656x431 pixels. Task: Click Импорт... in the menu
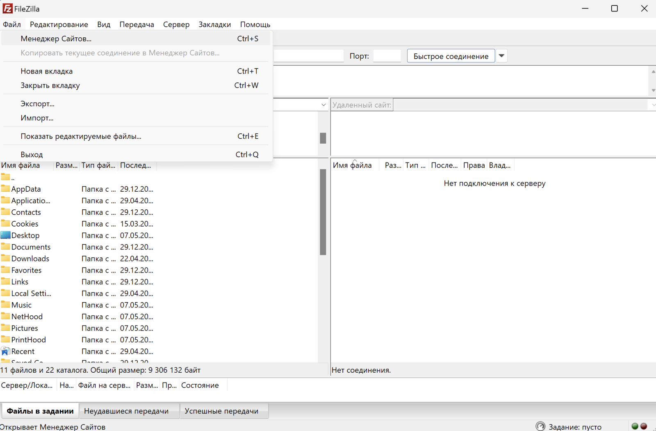click(x=137, y=118)
